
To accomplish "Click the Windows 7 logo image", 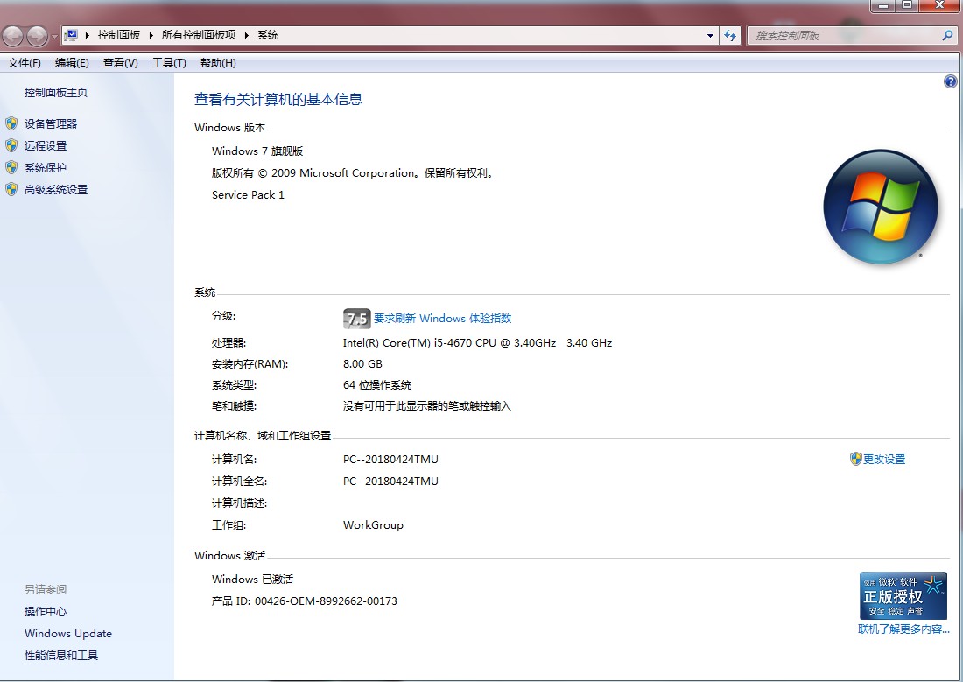I will click(881, 207).
